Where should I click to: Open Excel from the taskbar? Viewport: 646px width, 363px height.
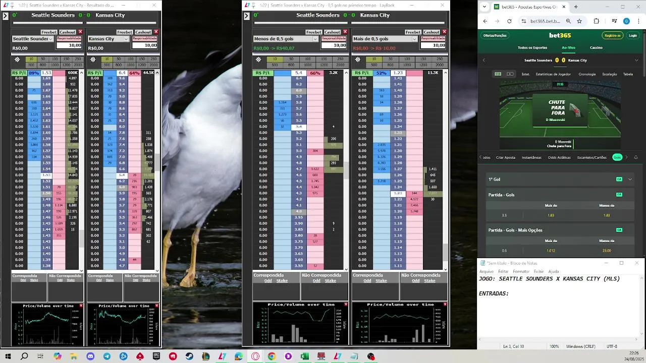click(305, 356)
